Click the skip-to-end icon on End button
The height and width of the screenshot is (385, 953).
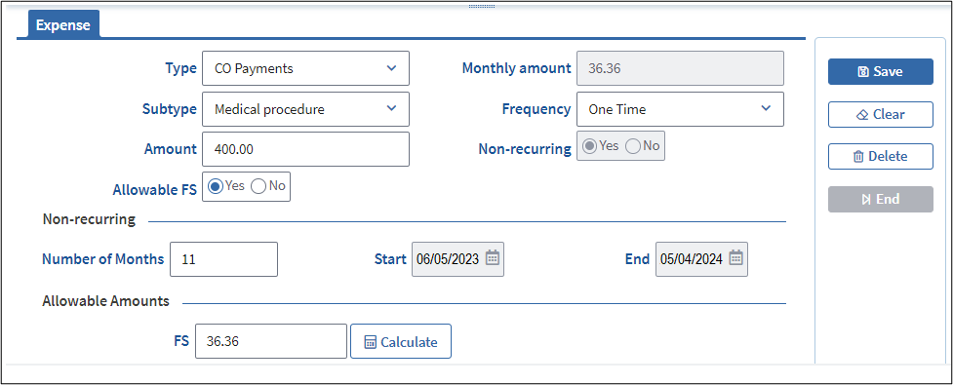coord(866,200)
